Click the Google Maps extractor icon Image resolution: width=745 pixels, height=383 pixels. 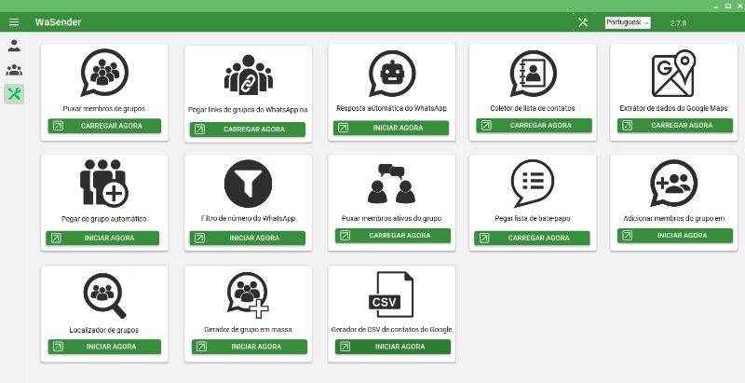coord(673,74)
